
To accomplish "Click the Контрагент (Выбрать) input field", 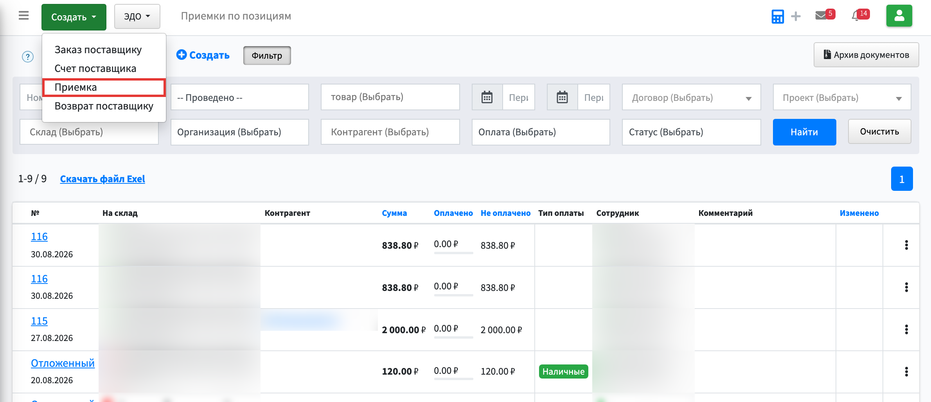I will coord(390,132).
